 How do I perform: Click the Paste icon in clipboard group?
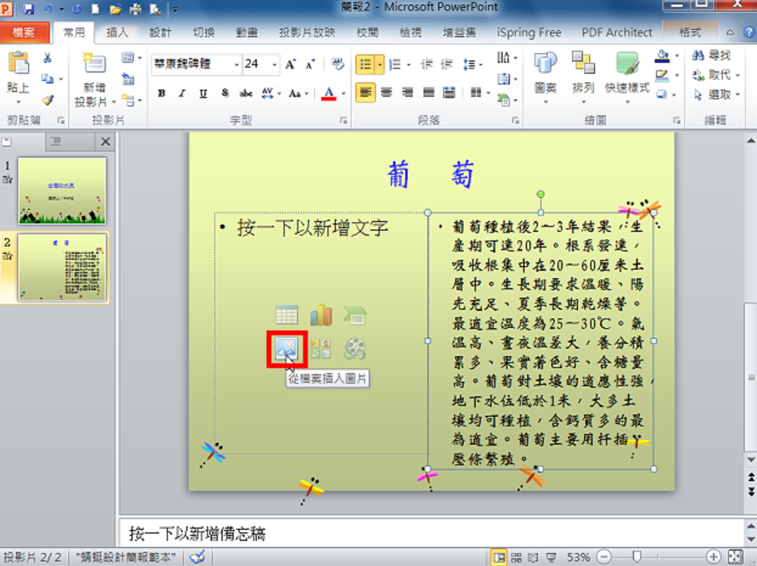(x=19, y=62)
